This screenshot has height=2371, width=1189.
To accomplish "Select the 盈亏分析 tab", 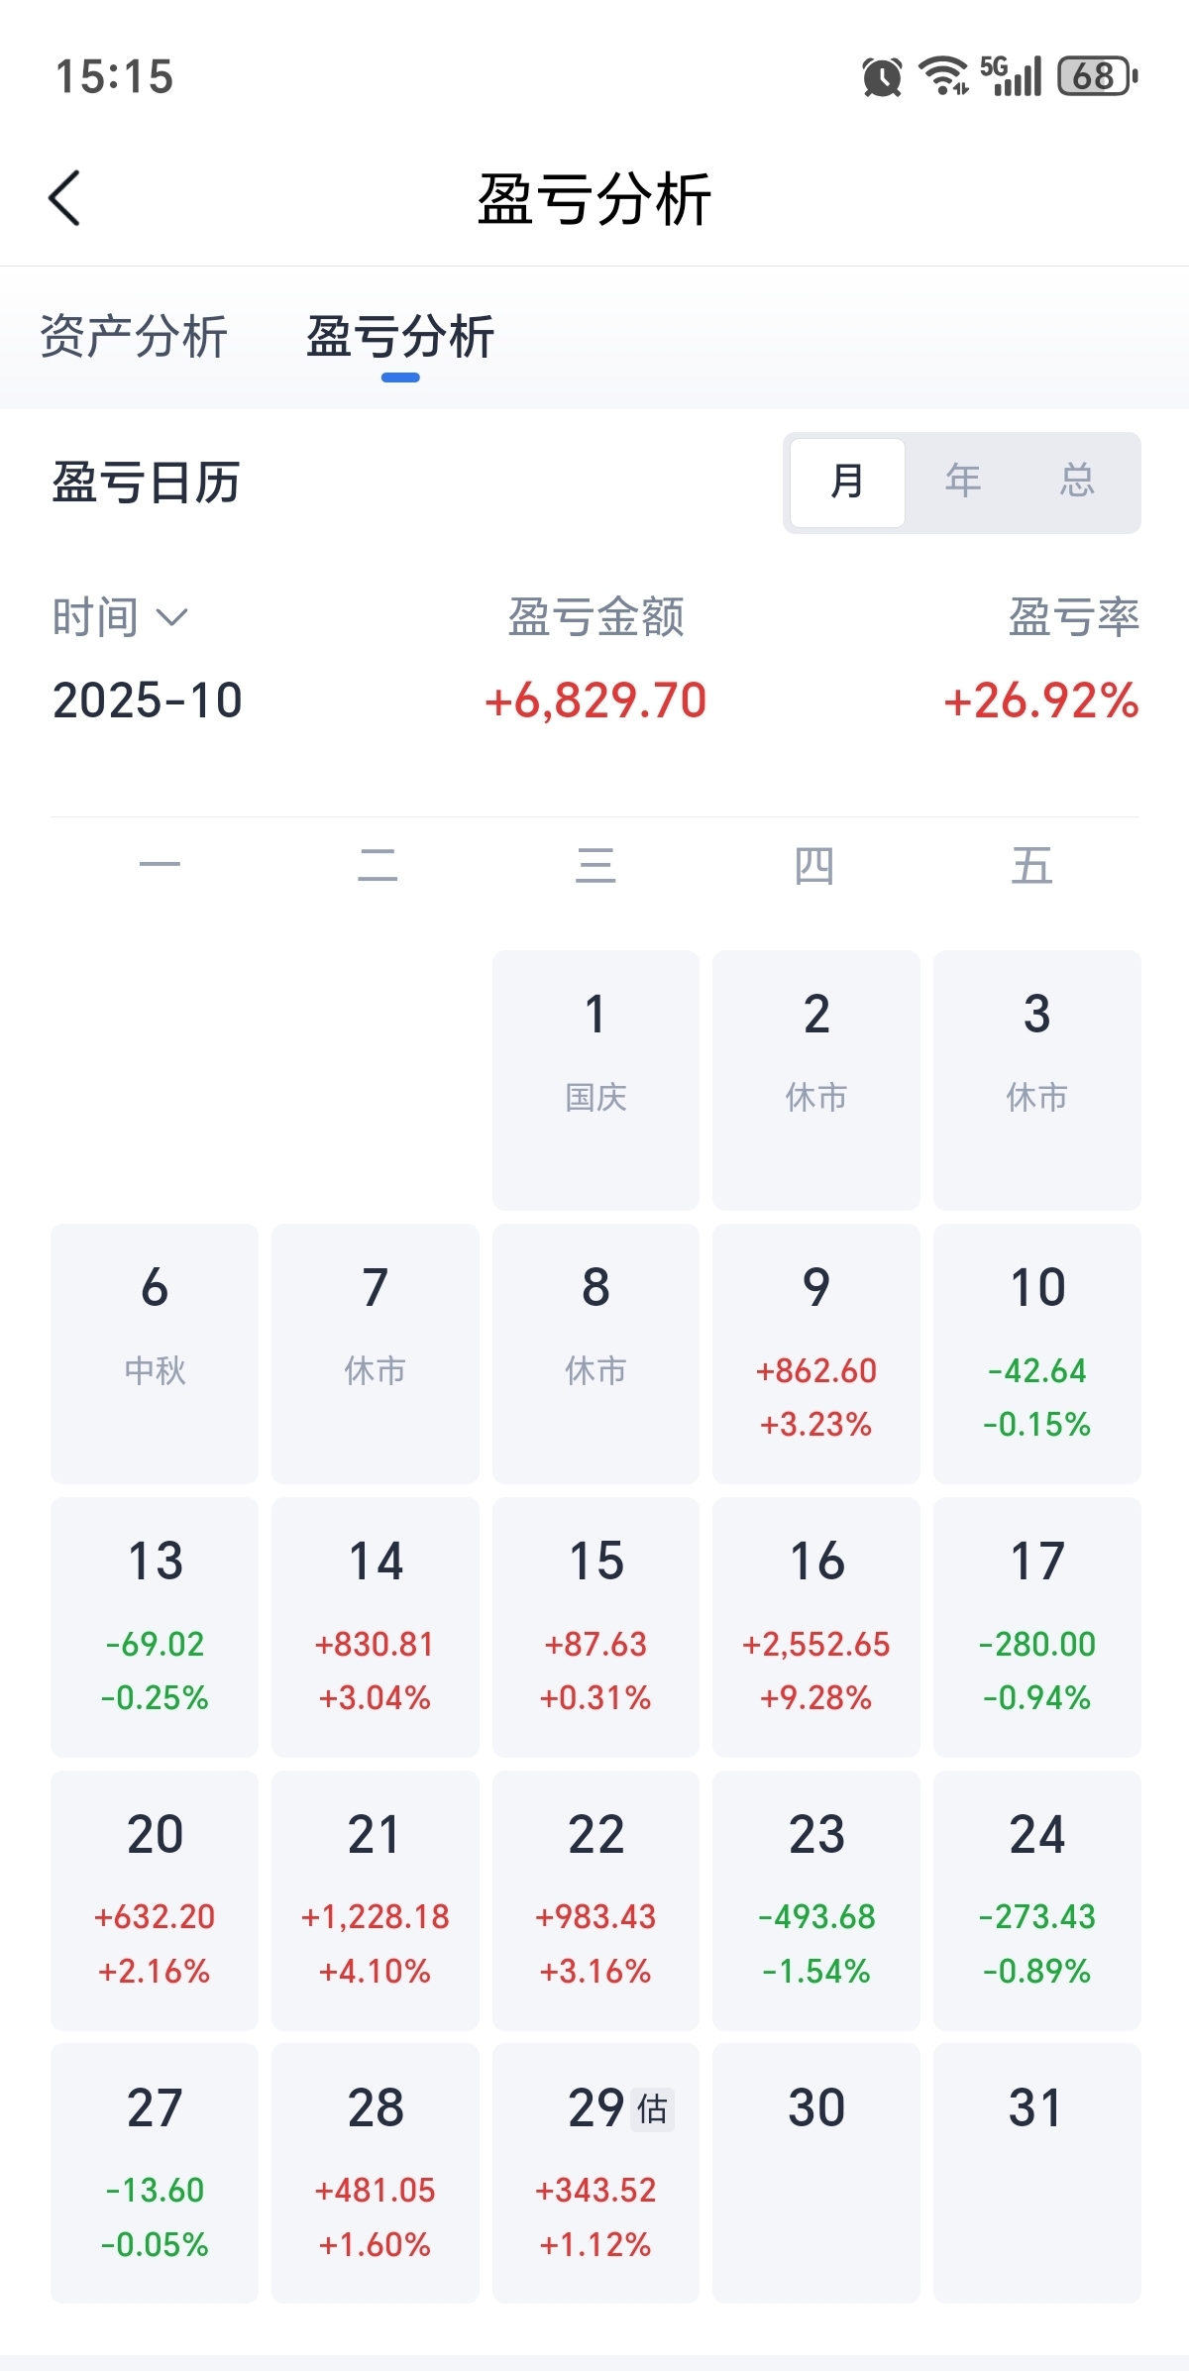I will click(400, 337).
